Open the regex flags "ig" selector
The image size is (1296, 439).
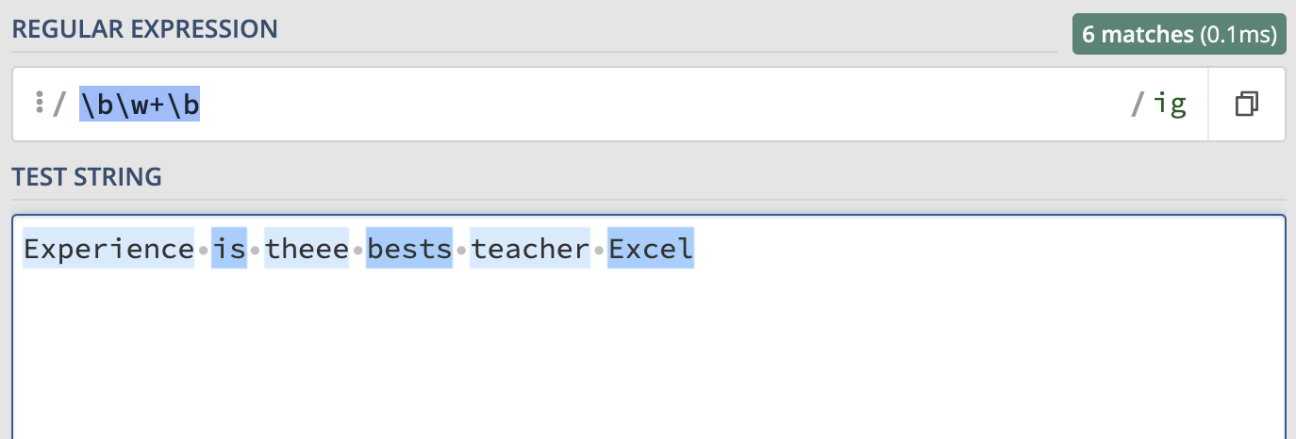[x=1171, y=104]
